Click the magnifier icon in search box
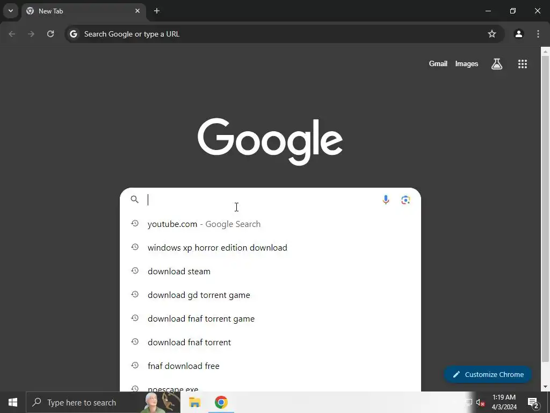Viewport: 550px width, 413px height. click(135, 200)
